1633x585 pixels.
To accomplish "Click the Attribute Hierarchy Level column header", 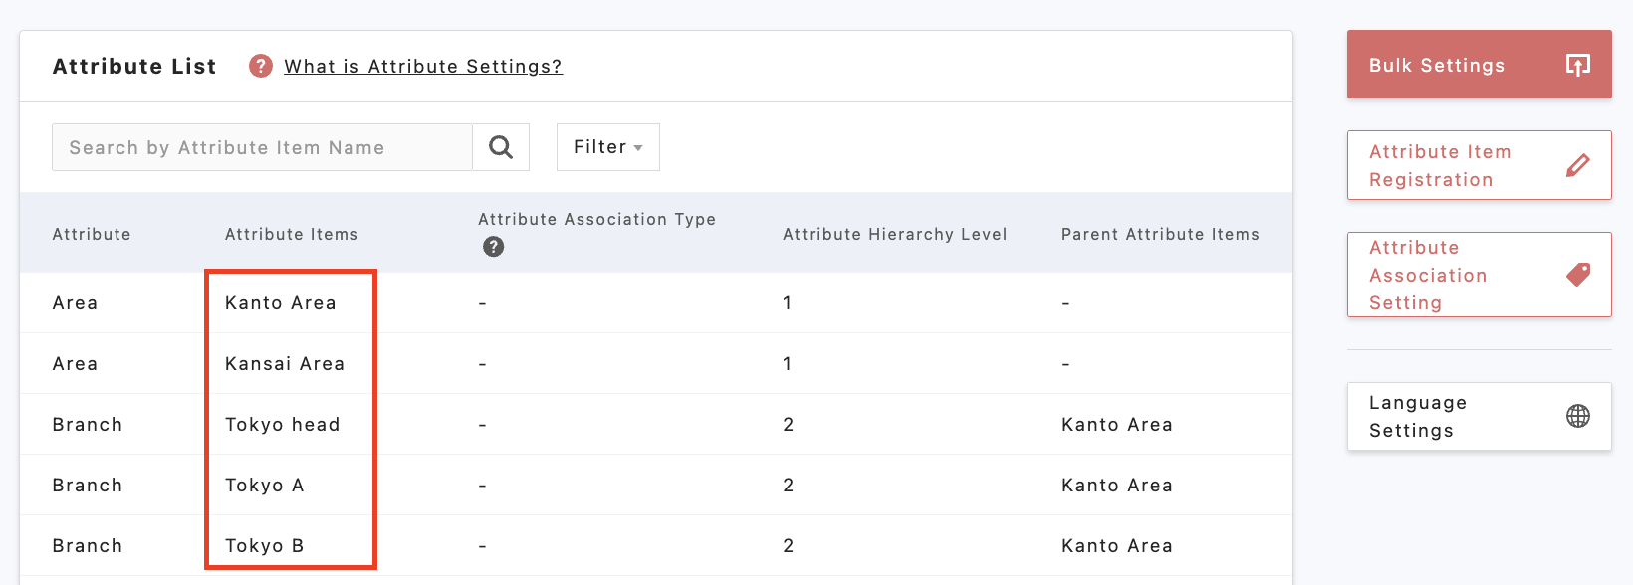I will (894, 234).
